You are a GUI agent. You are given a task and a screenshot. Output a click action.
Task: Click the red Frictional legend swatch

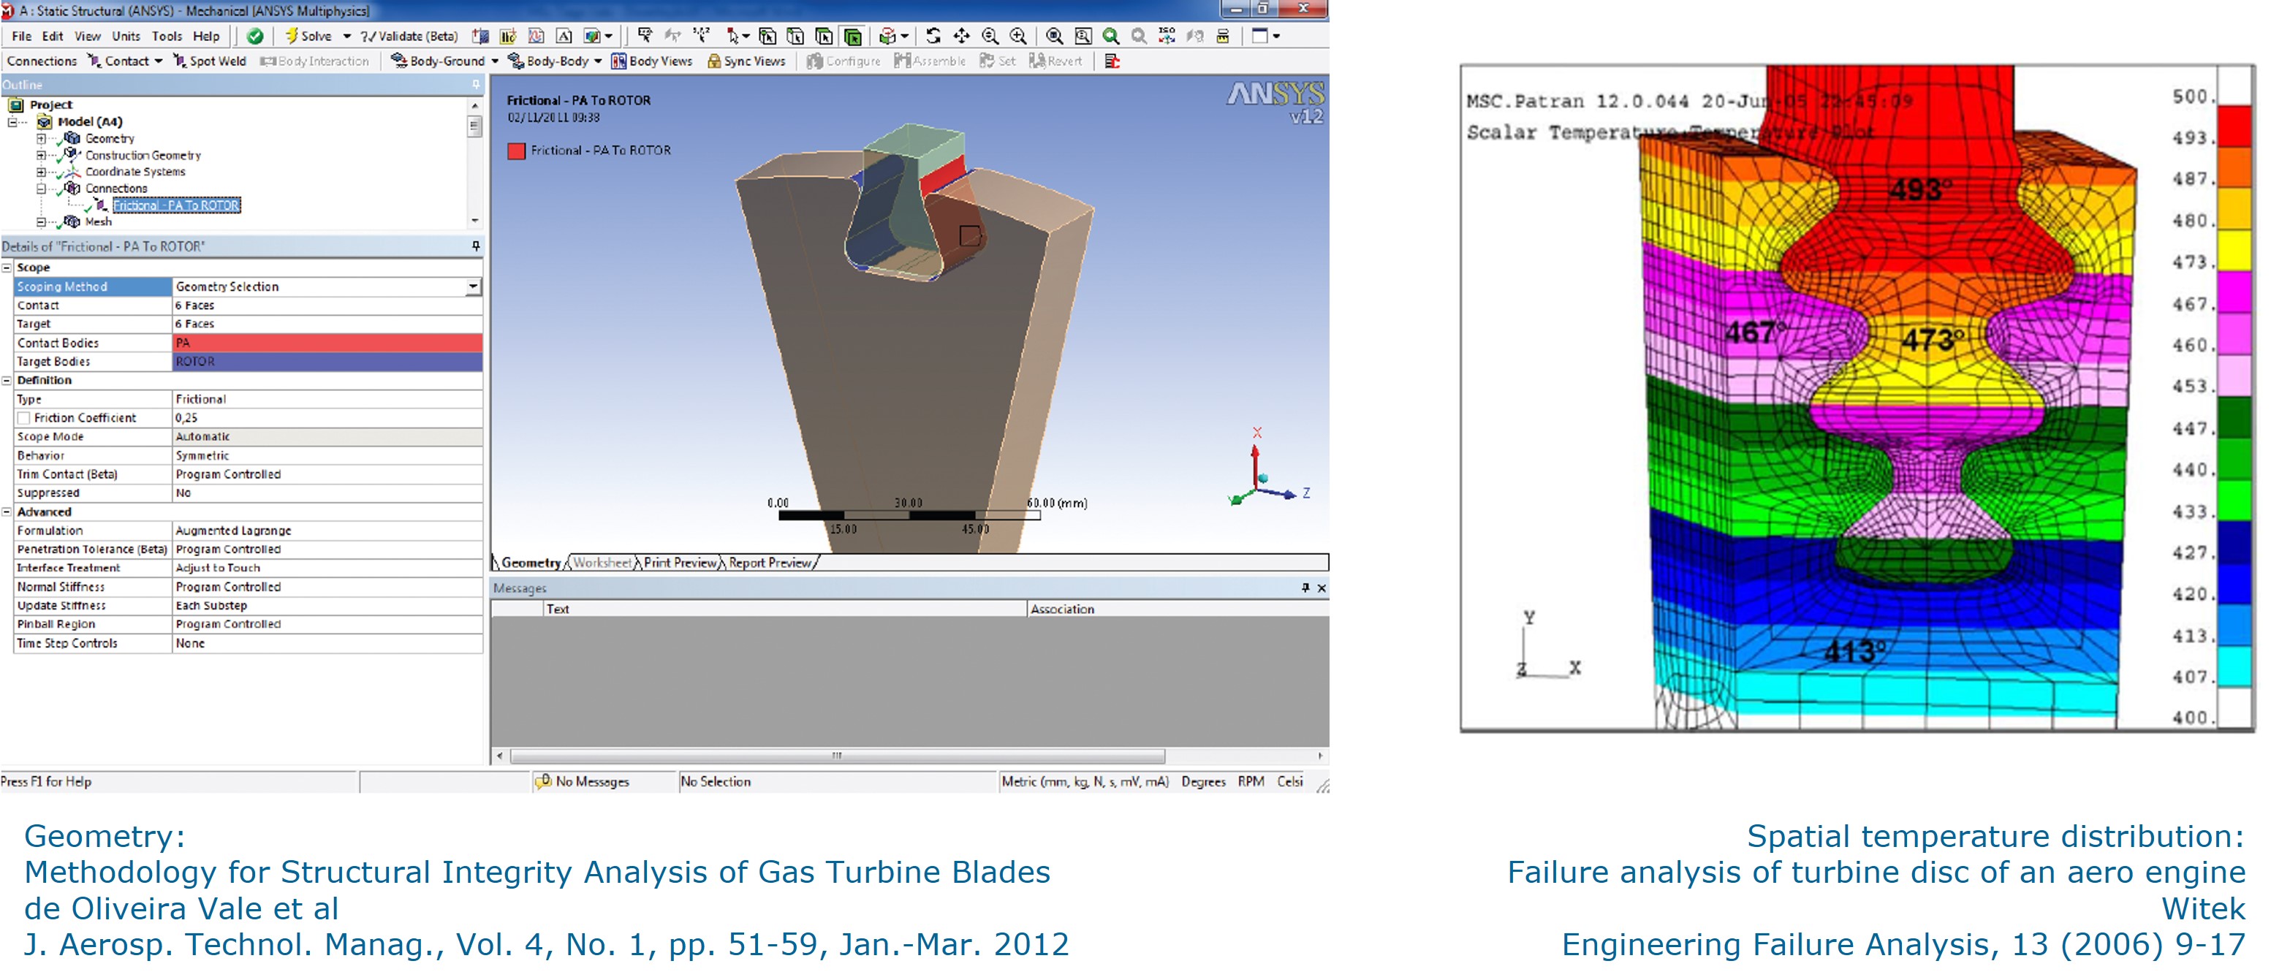517,151
